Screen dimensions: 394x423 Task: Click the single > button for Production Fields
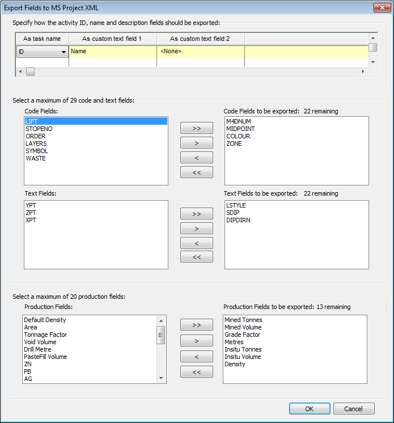click(x=196, y=341)
